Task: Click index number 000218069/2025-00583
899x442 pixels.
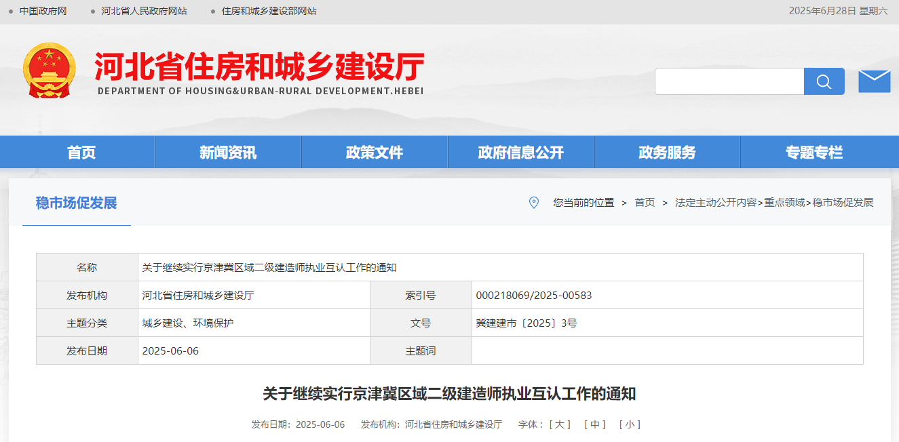Action: coord(534,296)
